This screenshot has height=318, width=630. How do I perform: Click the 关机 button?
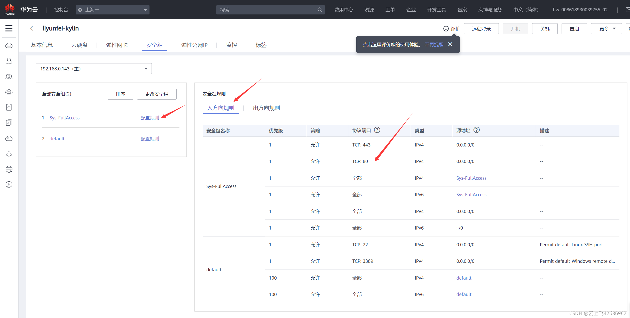(x=545, y=29)
